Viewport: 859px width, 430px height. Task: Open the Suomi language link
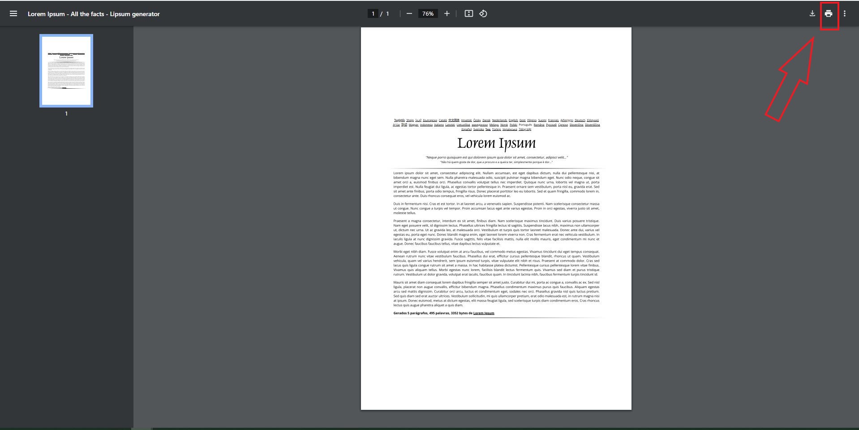coord(542,120)
